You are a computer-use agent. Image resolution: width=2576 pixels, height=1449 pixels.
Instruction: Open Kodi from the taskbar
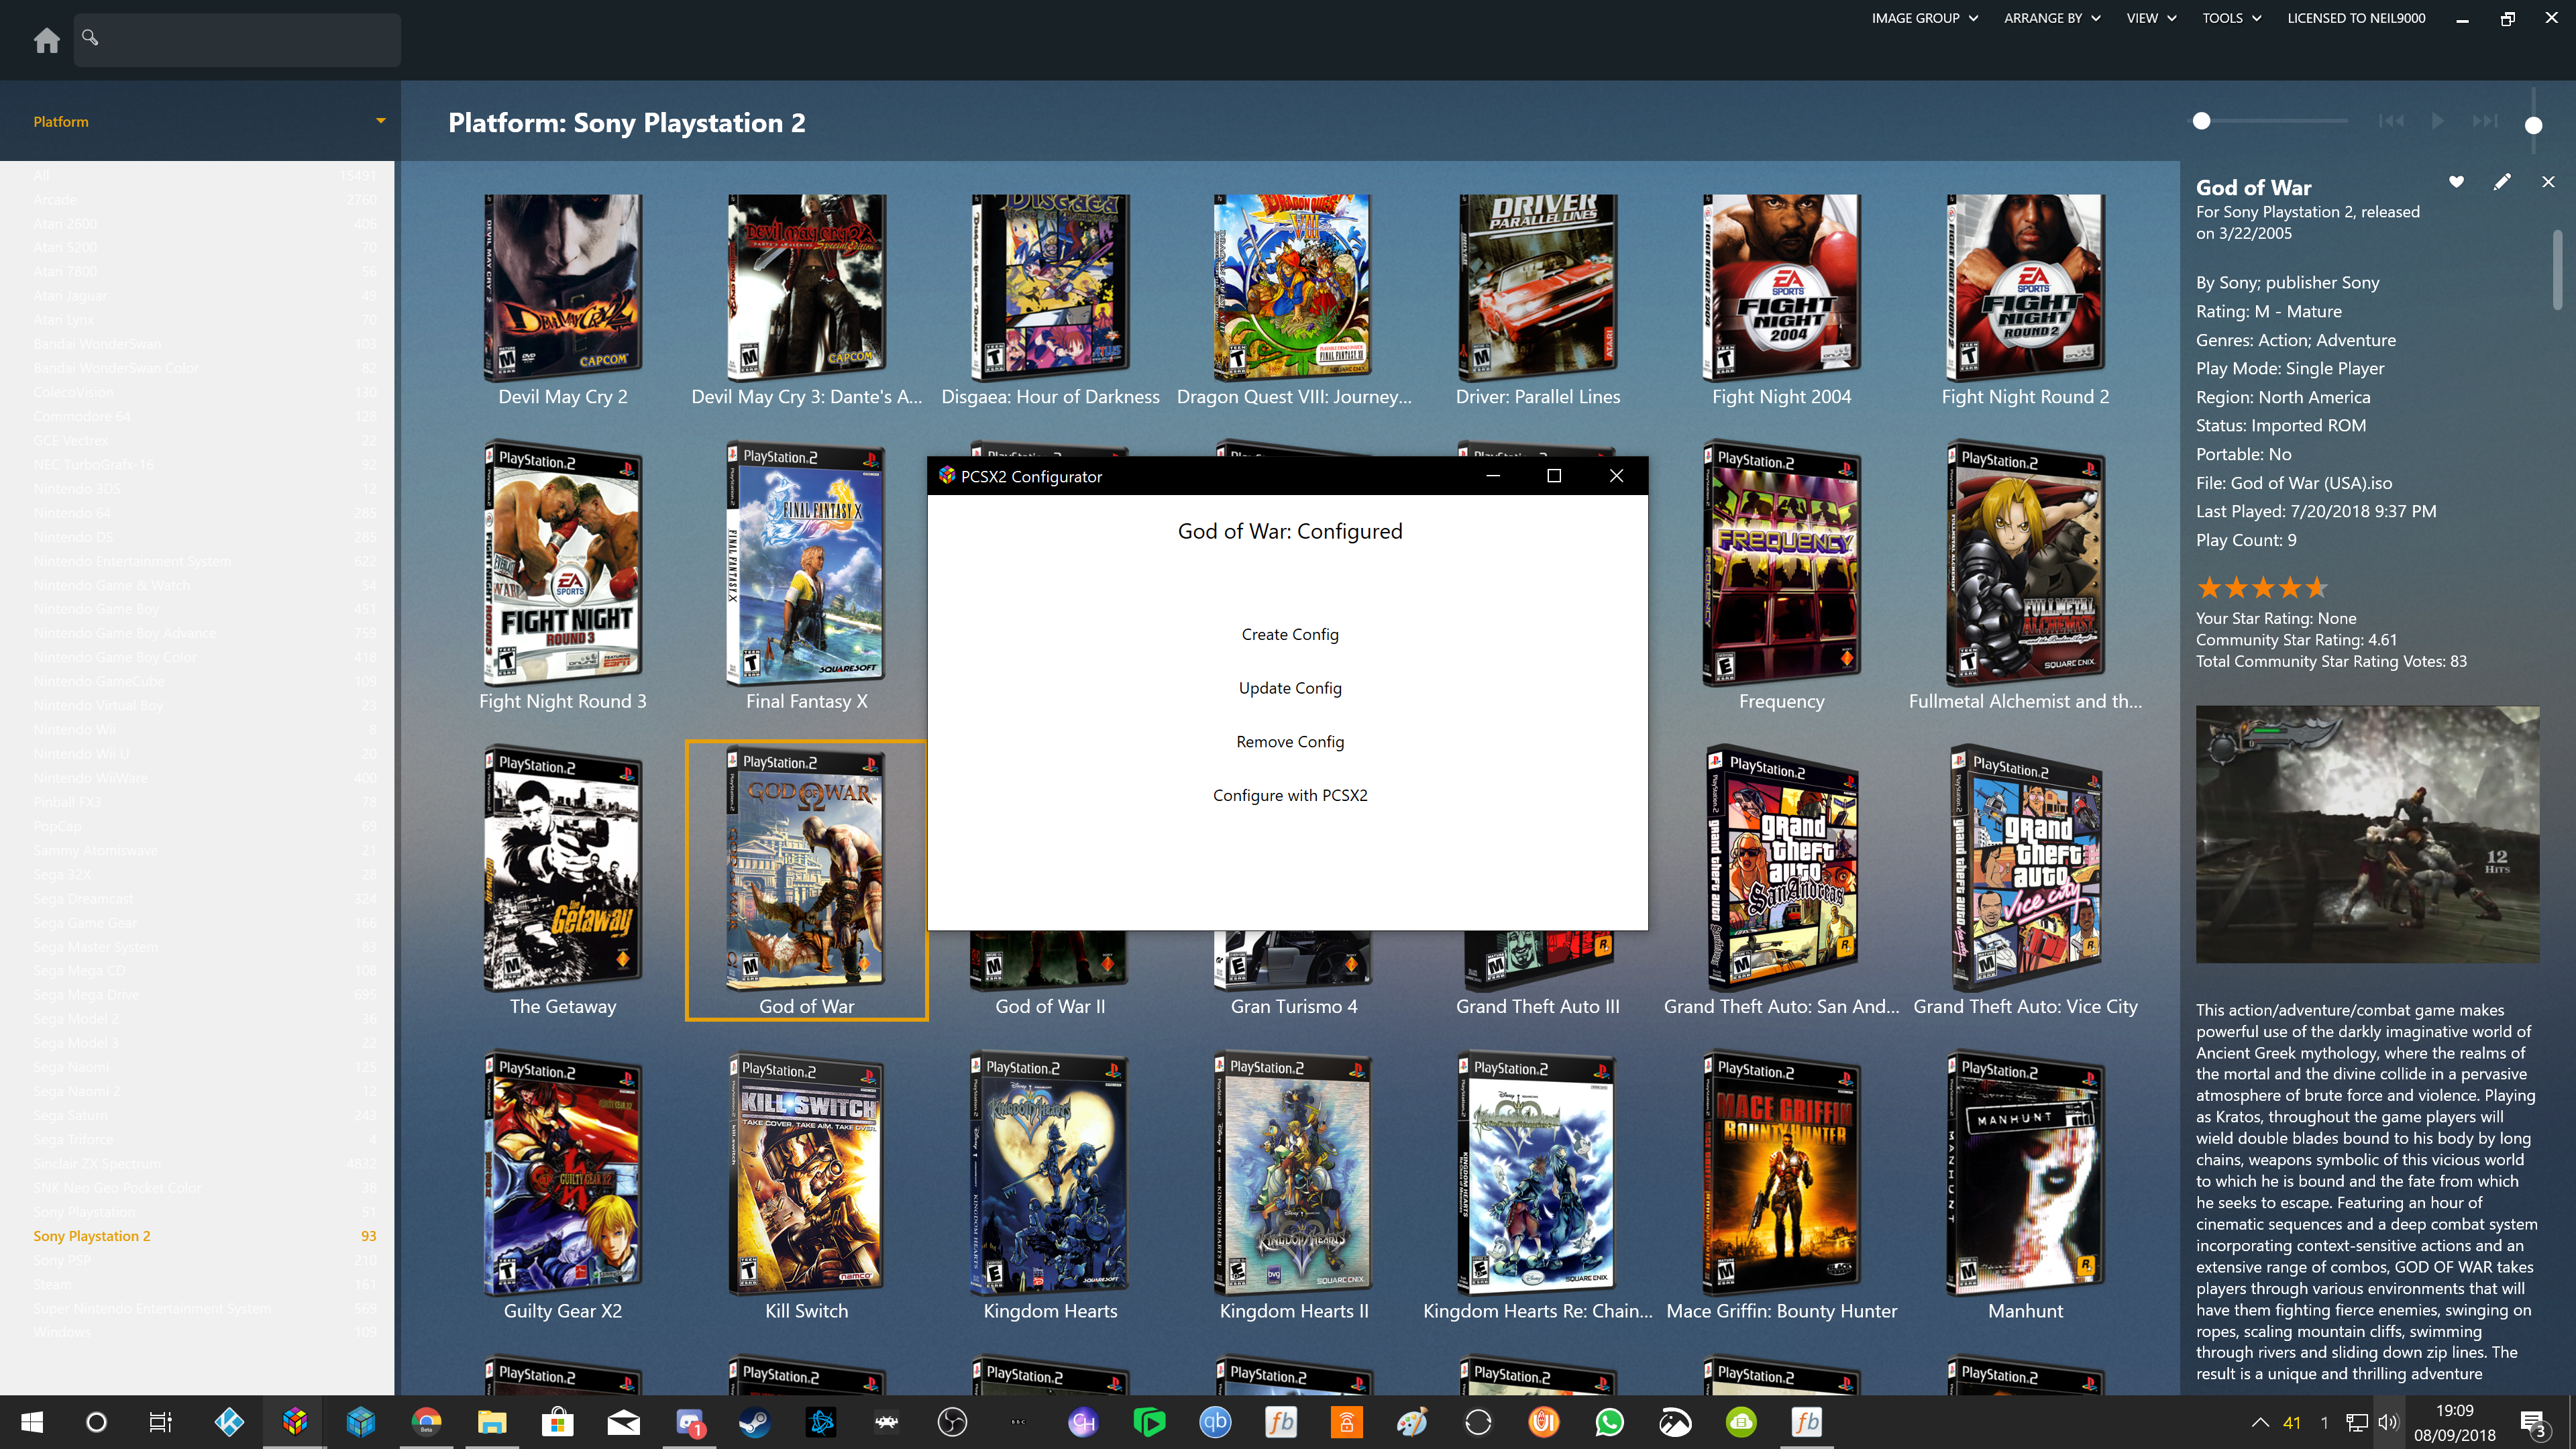pos(229,1422)
